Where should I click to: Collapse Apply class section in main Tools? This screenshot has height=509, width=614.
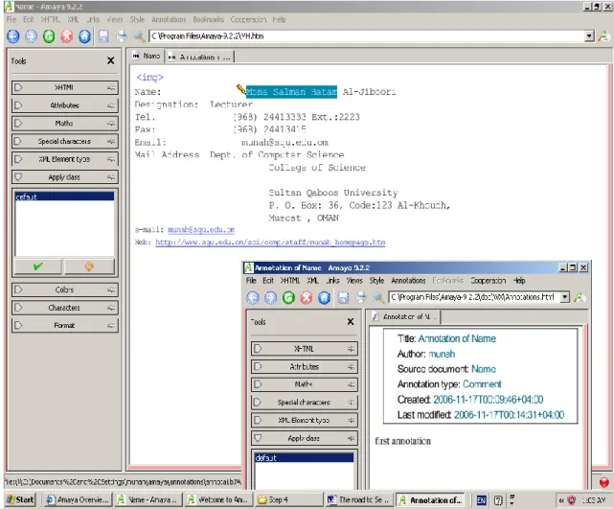(x=64, y=177)
